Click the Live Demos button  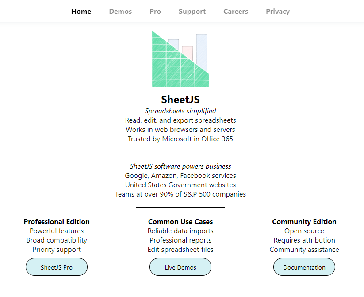(180, 267)
